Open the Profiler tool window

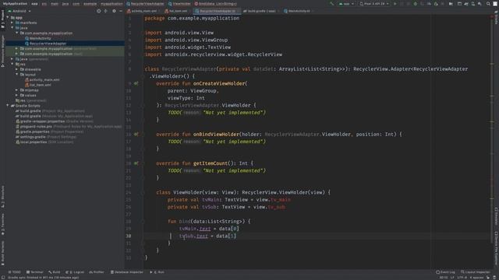tap(97, 272)
